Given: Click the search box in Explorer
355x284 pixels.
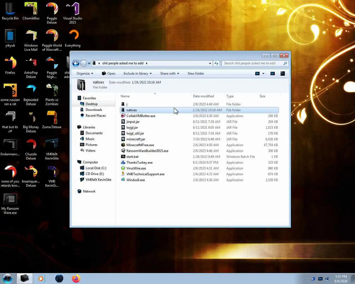Looking at the screenshot, I should pos(255,63).
